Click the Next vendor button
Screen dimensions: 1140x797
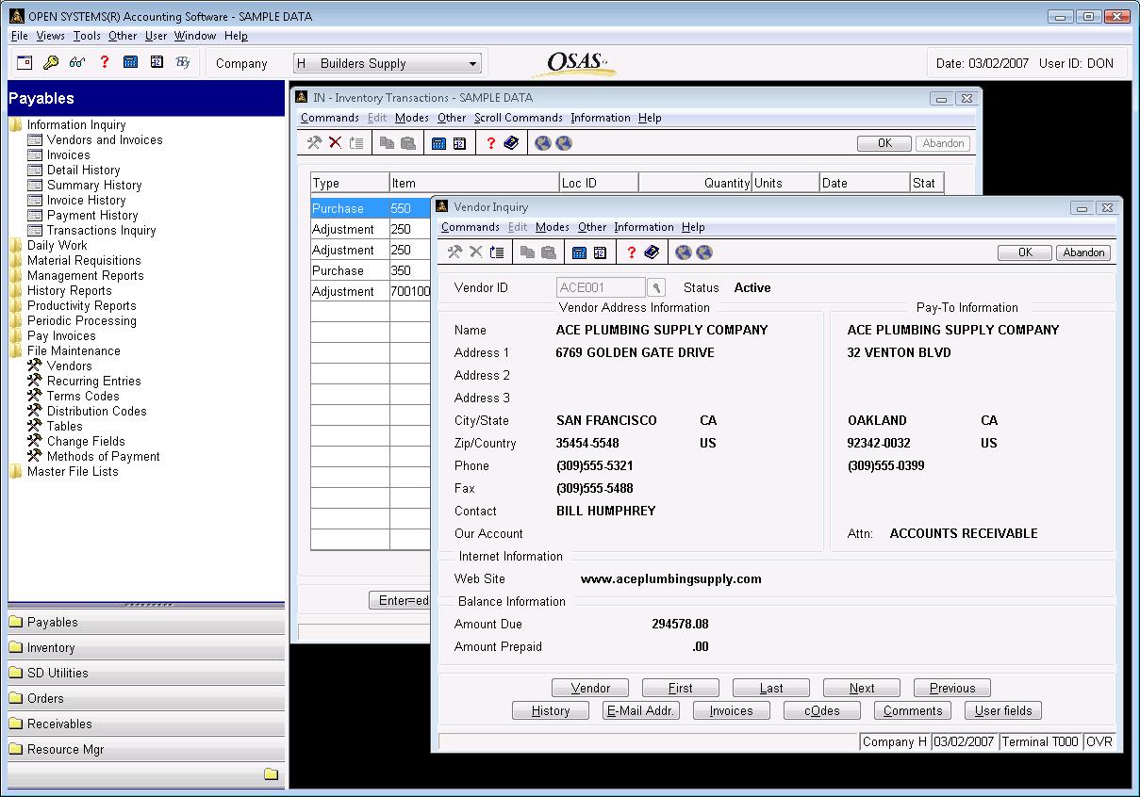(862, 688)
